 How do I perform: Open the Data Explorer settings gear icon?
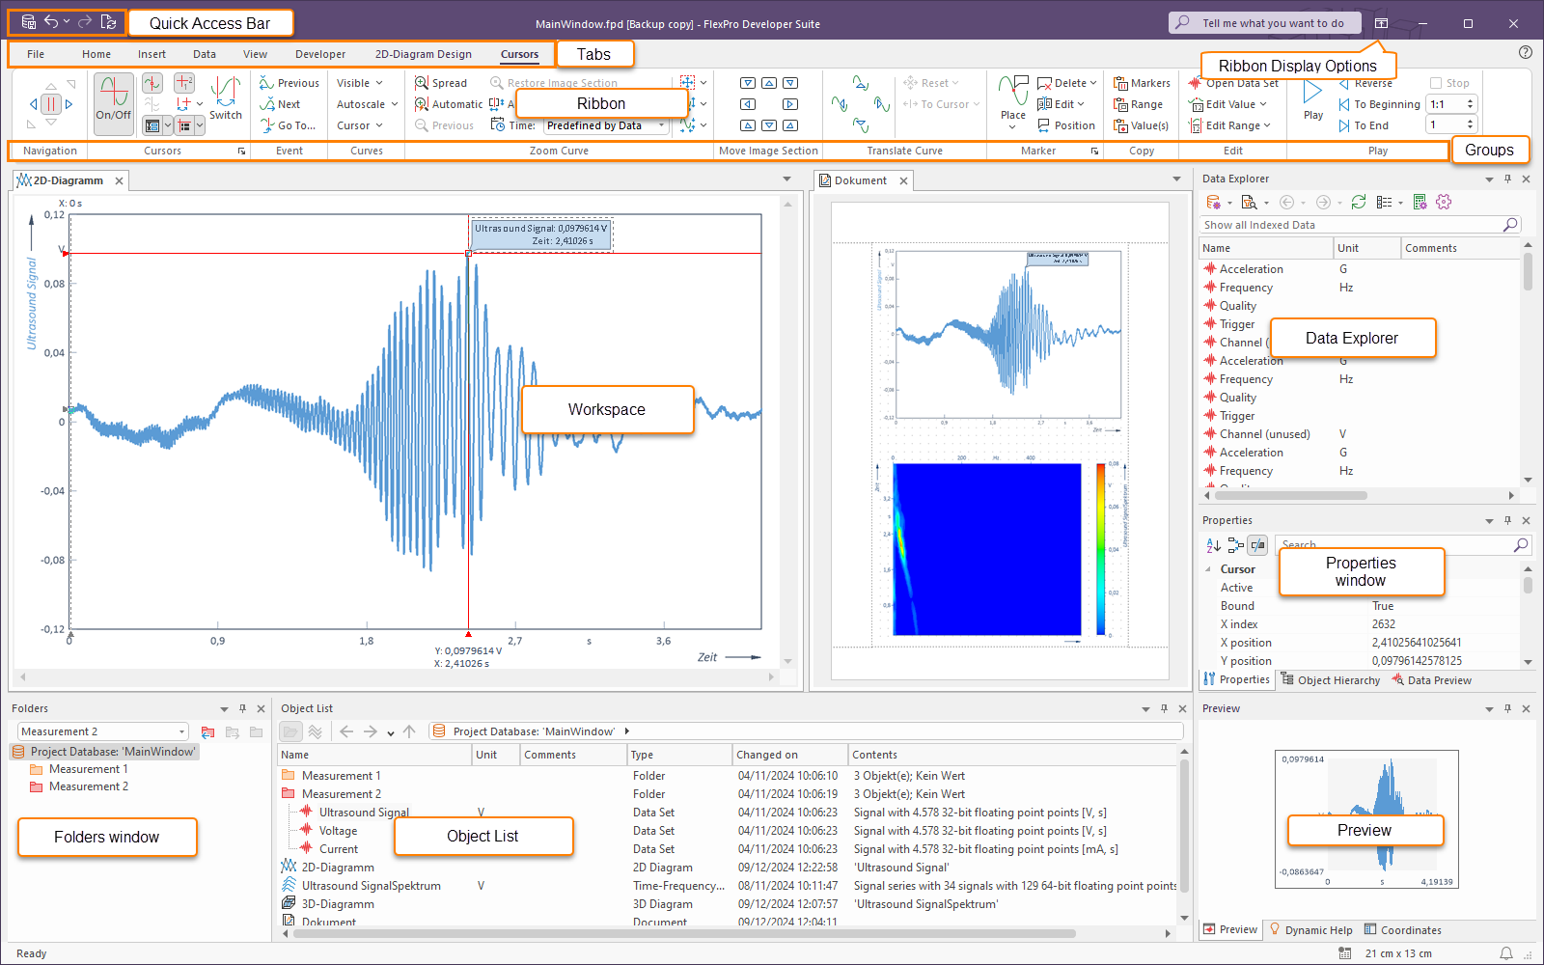point(1444,202)
